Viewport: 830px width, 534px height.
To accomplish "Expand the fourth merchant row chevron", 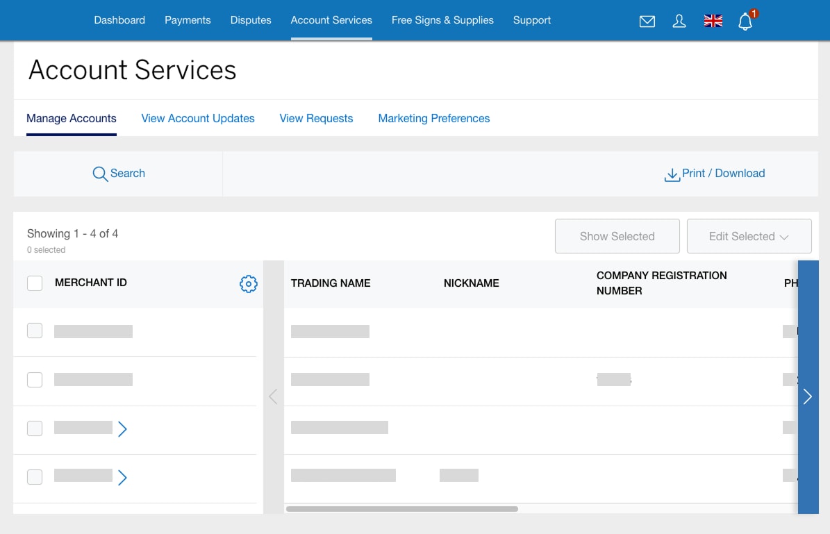I will 122,477.
